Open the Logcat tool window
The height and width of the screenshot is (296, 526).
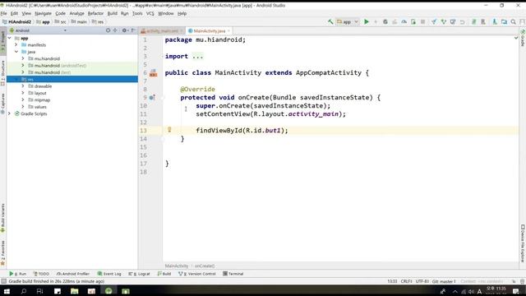pyautogui.click(x=139, y=274)
